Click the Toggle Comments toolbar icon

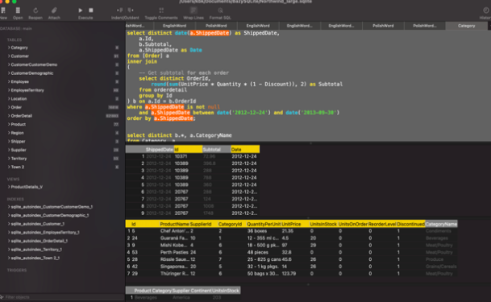(x=161, y=10)
